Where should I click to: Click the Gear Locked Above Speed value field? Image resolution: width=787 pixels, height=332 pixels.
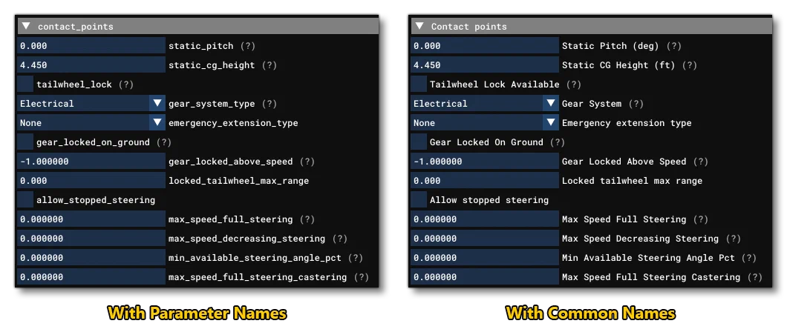click(x=485, y=162)
